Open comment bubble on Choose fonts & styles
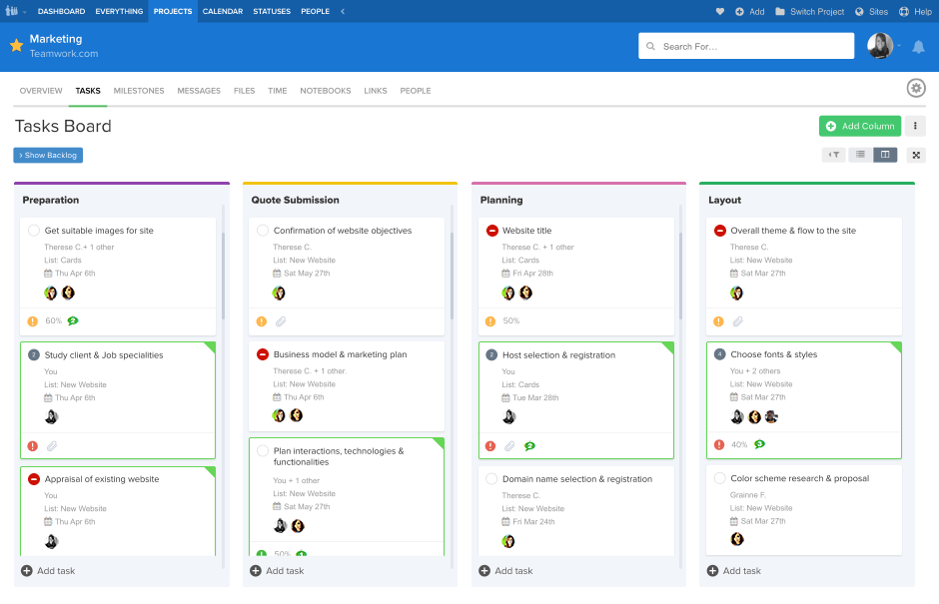This screenshot has width=939, height=604. click(x=759, y=444)
